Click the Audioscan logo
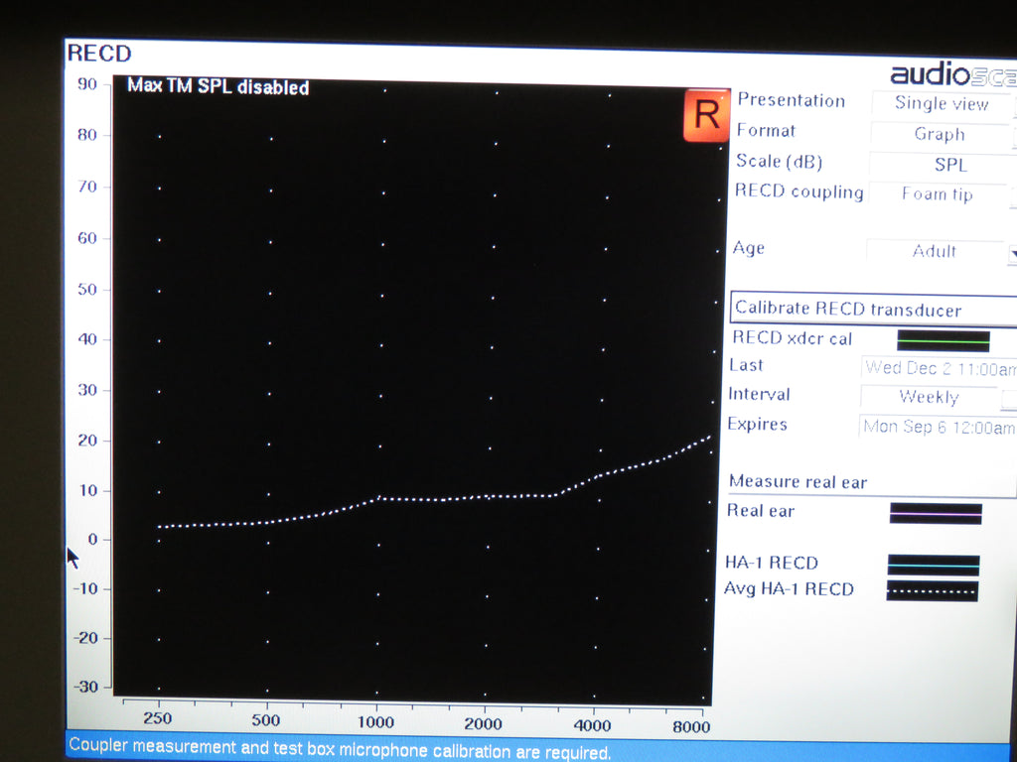 coord(951,74)
